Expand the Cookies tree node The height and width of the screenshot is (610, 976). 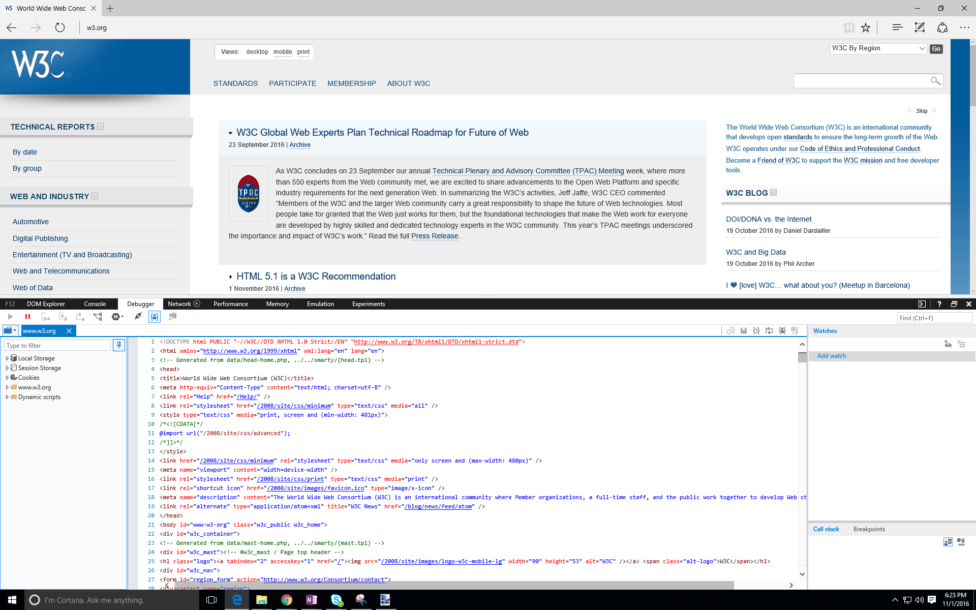tap(7, 378)
